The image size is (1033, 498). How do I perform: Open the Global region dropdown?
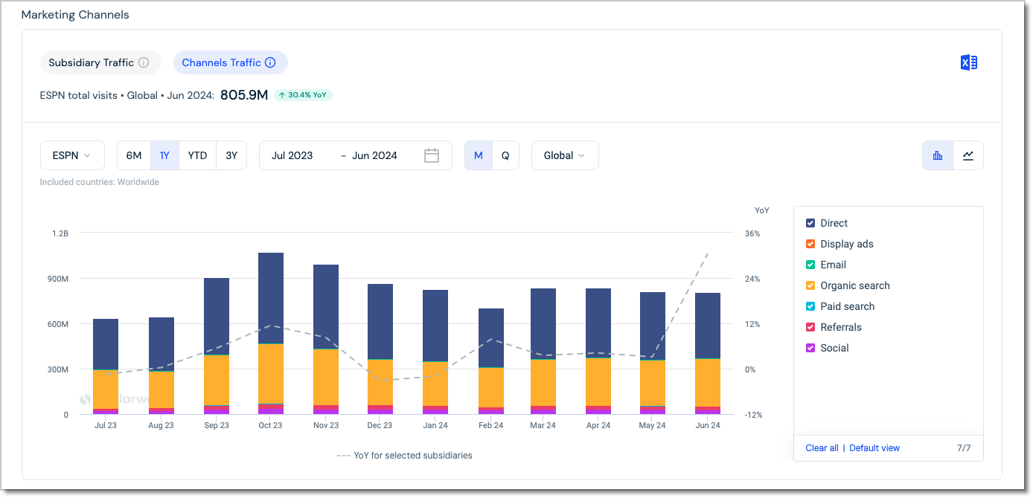565,155
